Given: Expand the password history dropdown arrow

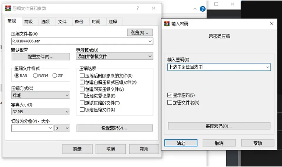Looking at the screenshot, I should [267, 67].
